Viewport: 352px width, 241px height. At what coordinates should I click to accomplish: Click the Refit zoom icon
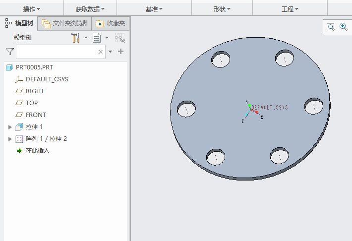[331, 27]
